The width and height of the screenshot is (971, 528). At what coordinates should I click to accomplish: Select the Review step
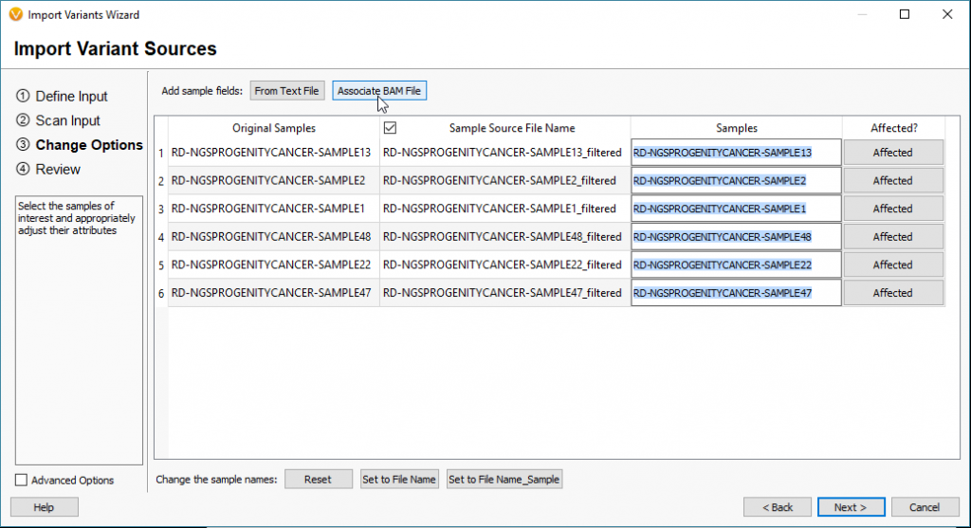48,169
